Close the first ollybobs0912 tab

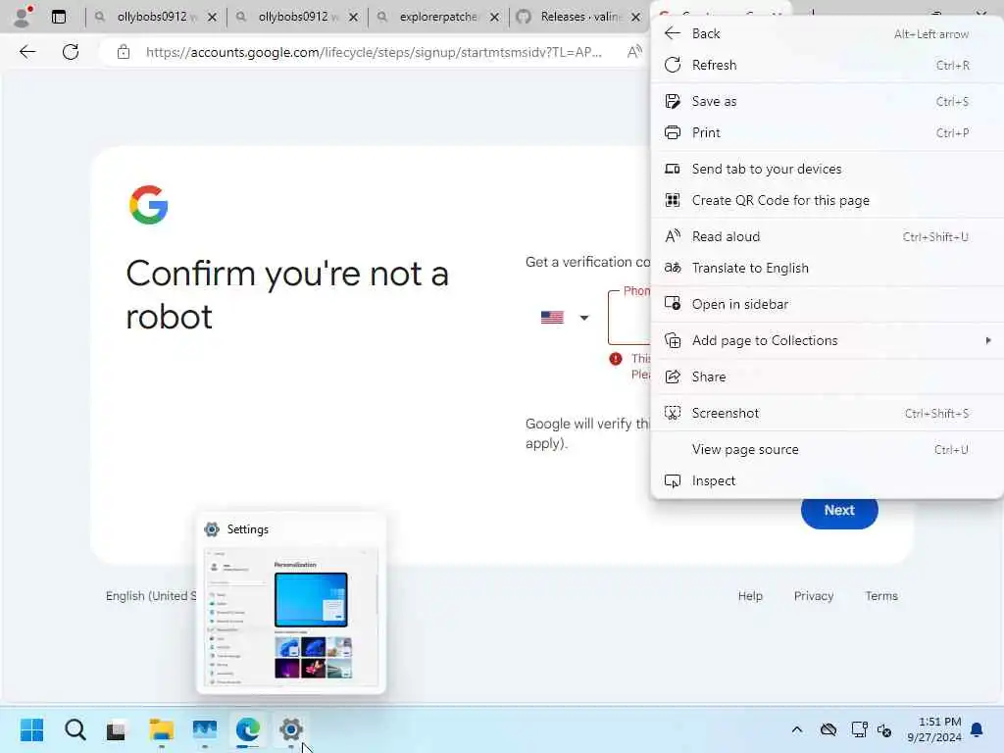[x=213, y=18]
